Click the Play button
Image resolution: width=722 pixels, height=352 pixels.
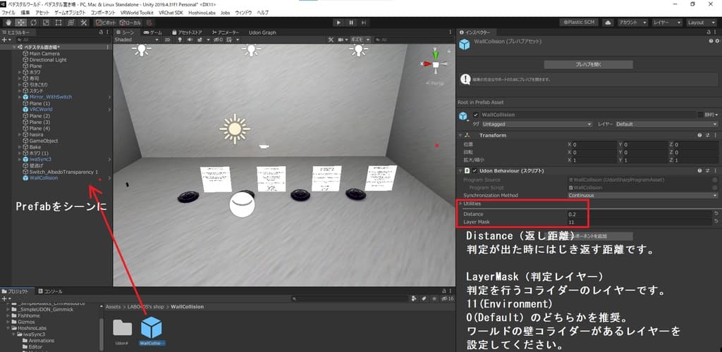coord(339,22)
